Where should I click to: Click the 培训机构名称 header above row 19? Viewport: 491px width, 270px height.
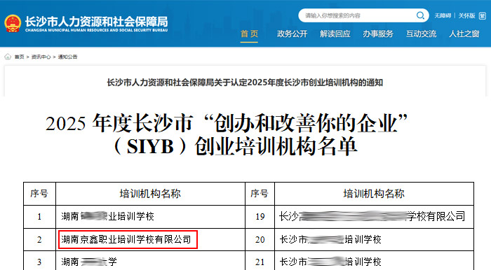[374, 194]
